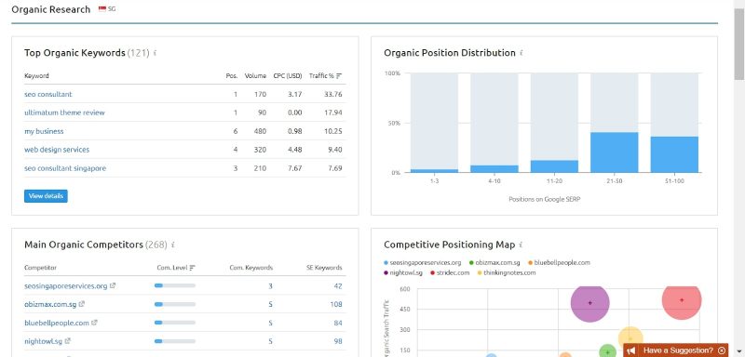Close the Have a Suggestion banner
The width and height of the screenshot is (745, 357).
[x=723, y=350]
